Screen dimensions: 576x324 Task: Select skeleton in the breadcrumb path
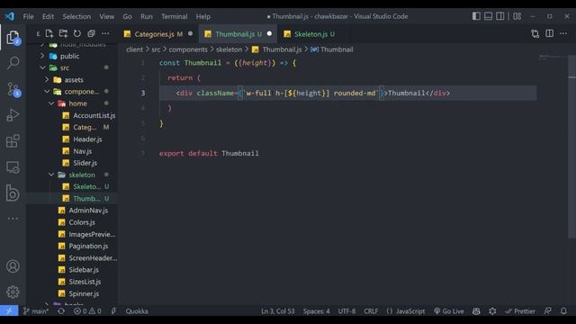pyautogui.click(x=229, y=49)
